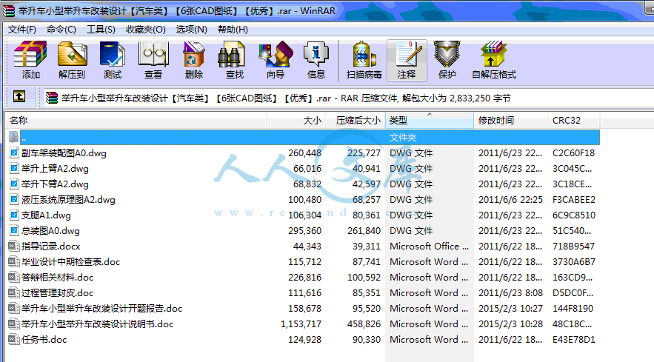Click the up one level arrow button

pos(19,97)
